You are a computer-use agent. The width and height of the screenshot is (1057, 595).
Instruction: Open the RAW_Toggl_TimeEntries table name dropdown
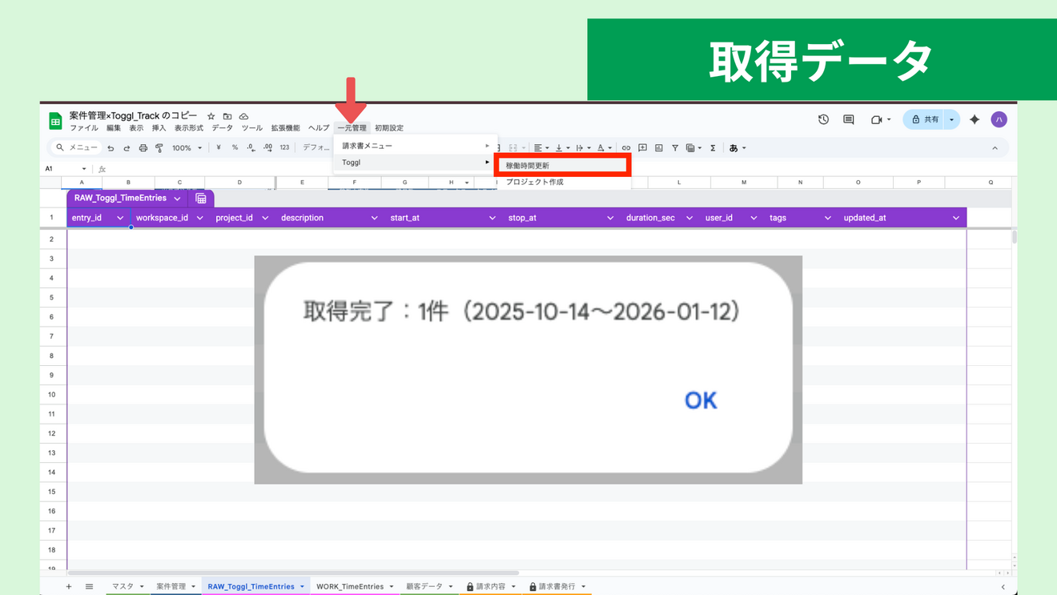(177, 199)
